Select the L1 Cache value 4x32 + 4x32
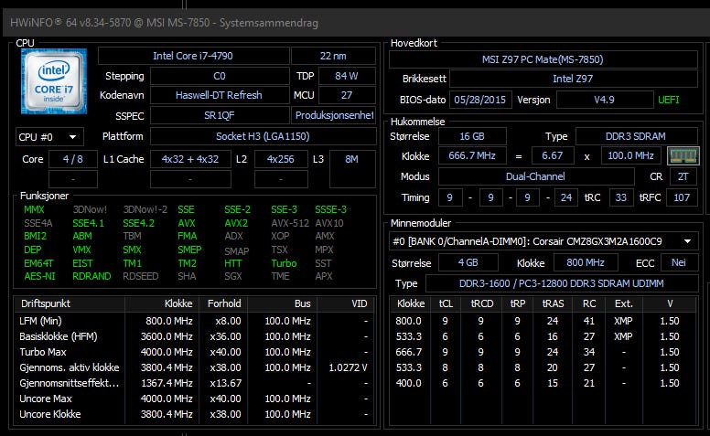The image size is (710, 436). pos(190,159)
